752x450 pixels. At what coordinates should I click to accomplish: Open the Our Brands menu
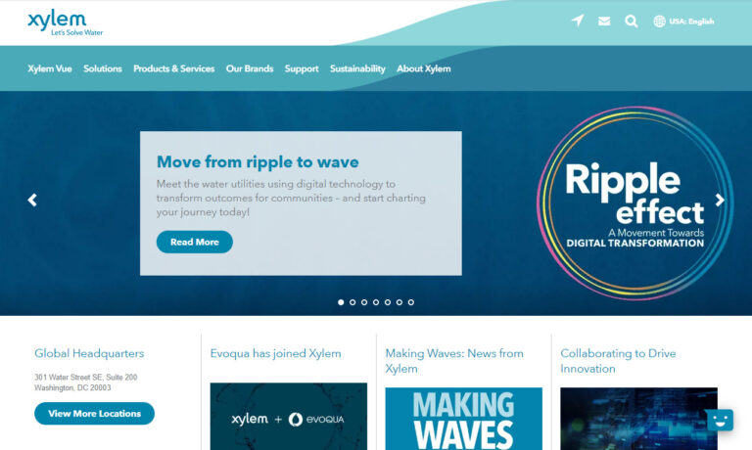point(250,68)
